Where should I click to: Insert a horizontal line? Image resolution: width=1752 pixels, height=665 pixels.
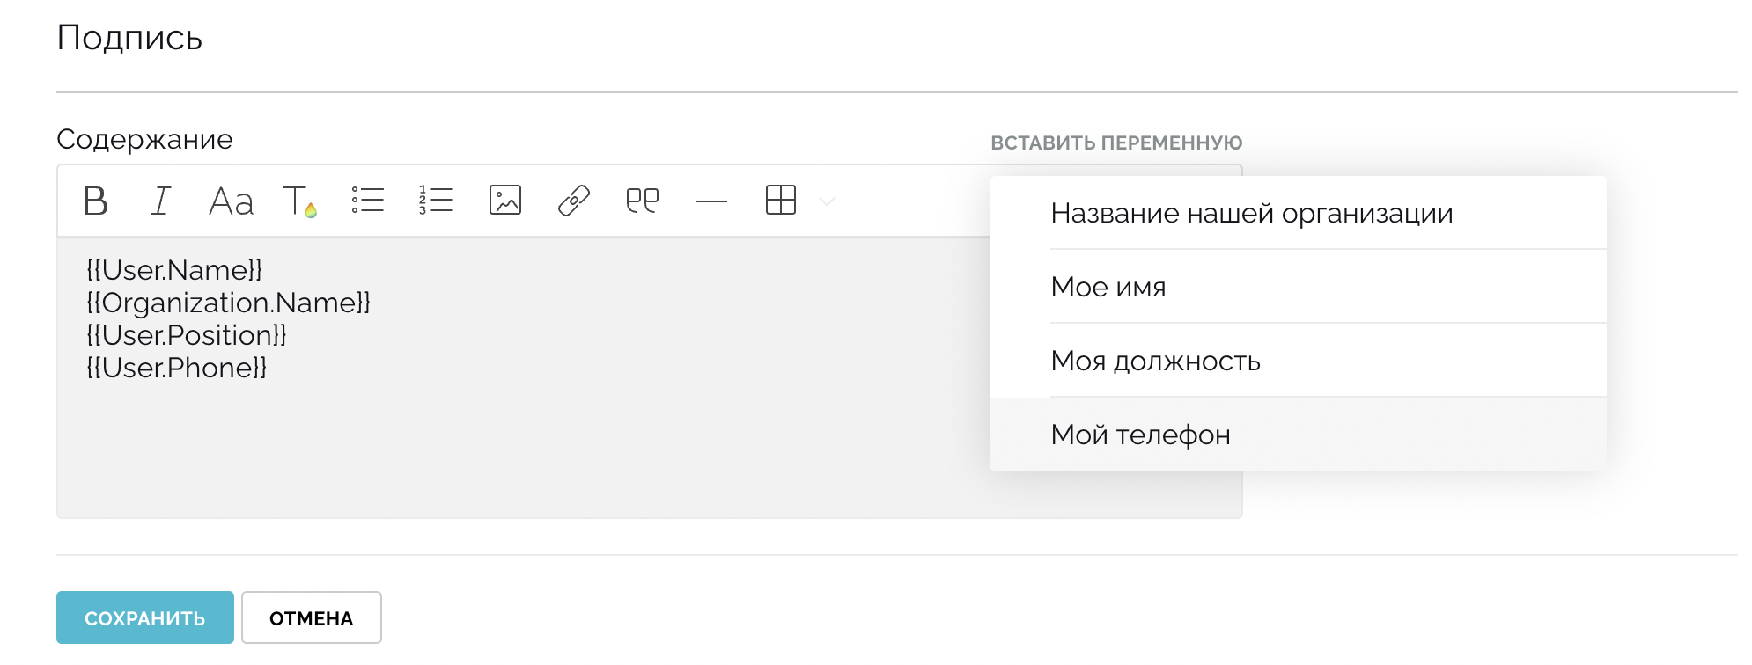711,201
